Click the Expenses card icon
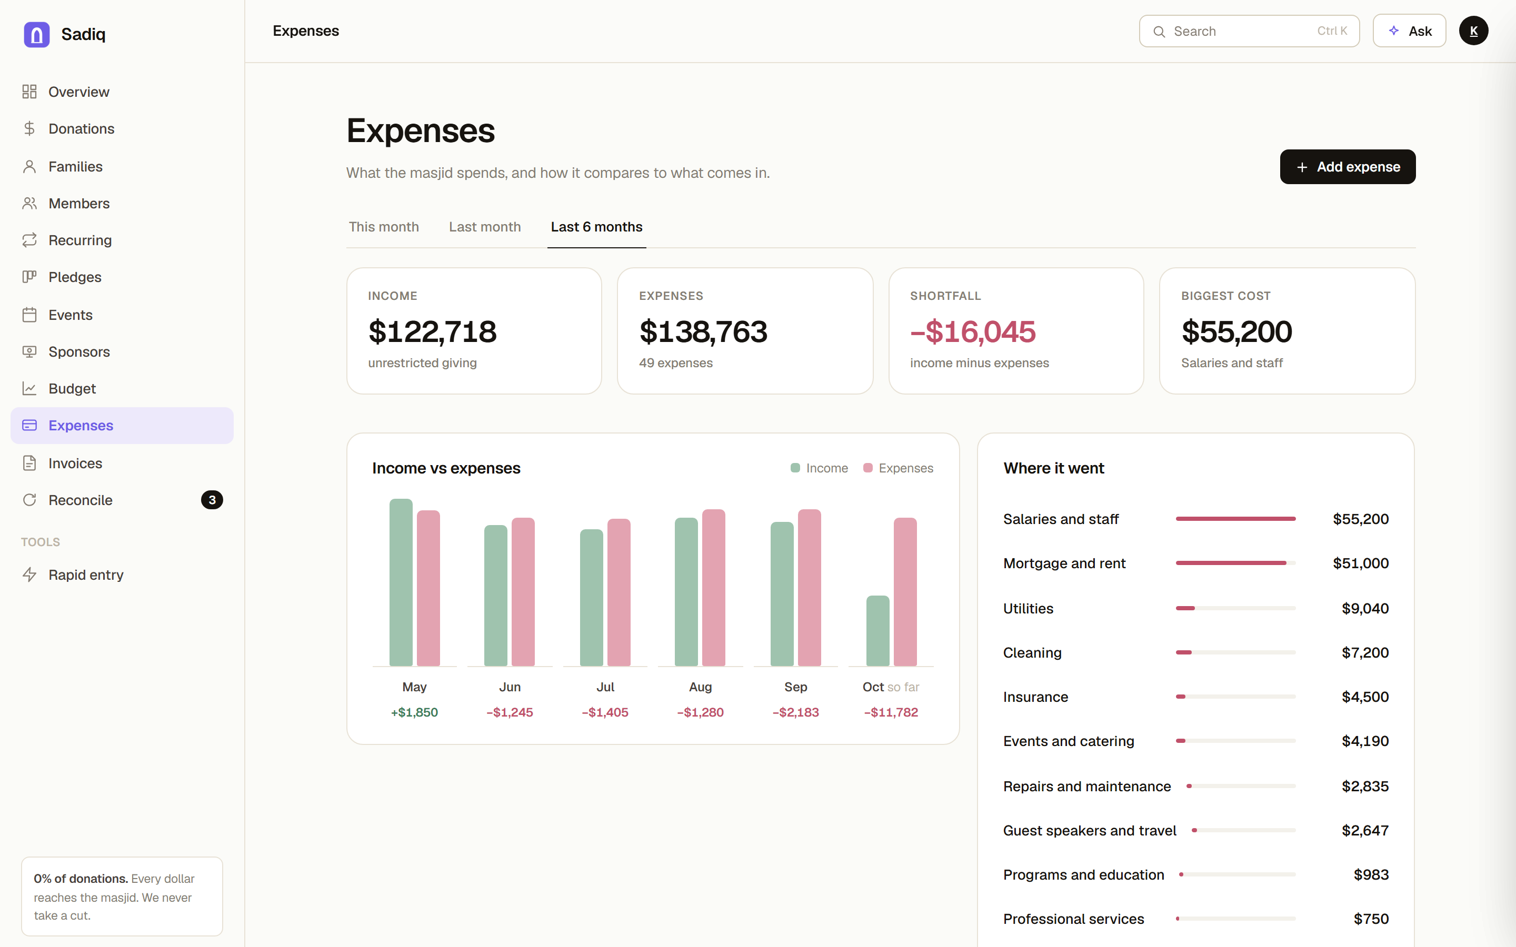This screenshot has width=1516, height=947. [29, 425]
